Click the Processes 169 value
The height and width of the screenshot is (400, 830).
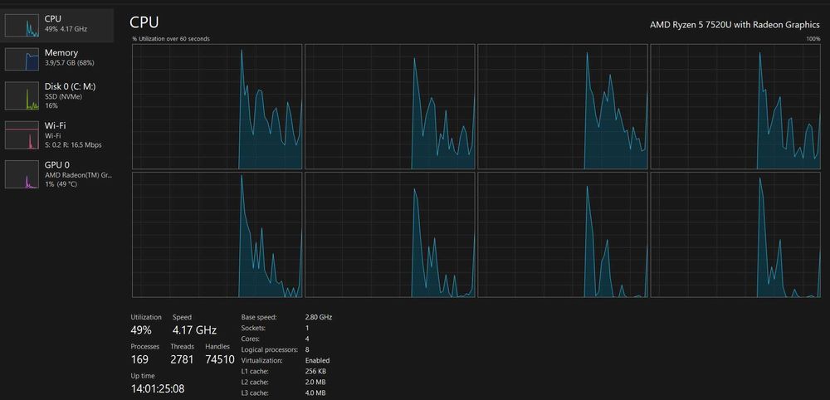pyautogui.click(x=139, y=359)
